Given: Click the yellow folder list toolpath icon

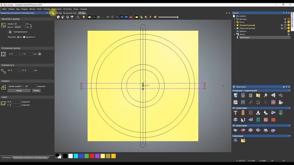Looking at the screenshot, I should pyautogui.click(x=258, y=95).
